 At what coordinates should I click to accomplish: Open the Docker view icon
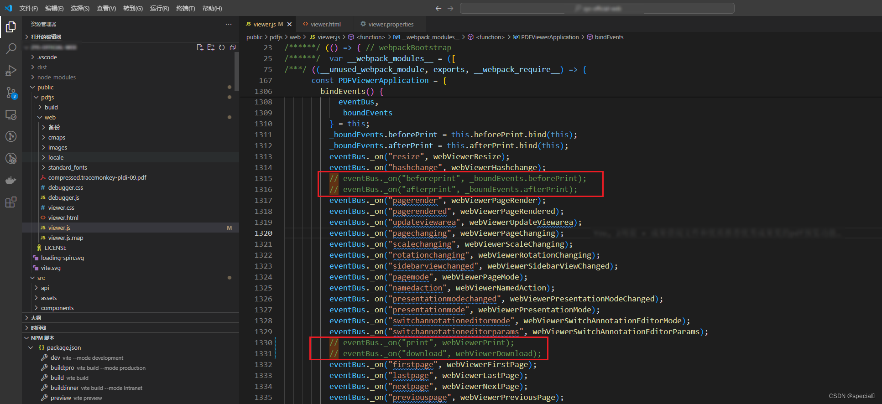click(x=11, y=180)
